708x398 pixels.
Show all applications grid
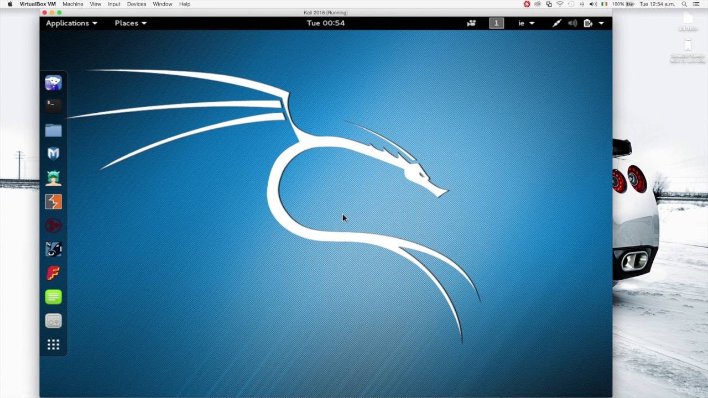click(53, 345)
